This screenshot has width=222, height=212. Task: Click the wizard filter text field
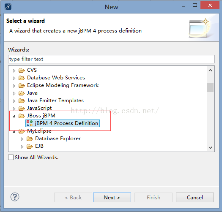111,59
